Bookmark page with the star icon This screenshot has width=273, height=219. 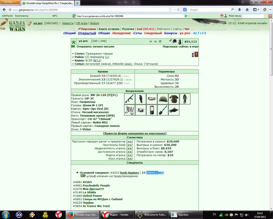coord(170,10)
